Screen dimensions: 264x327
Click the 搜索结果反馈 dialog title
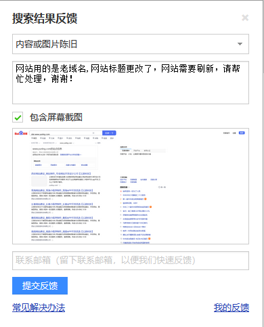pyautogui.click(x=45, y=18)
